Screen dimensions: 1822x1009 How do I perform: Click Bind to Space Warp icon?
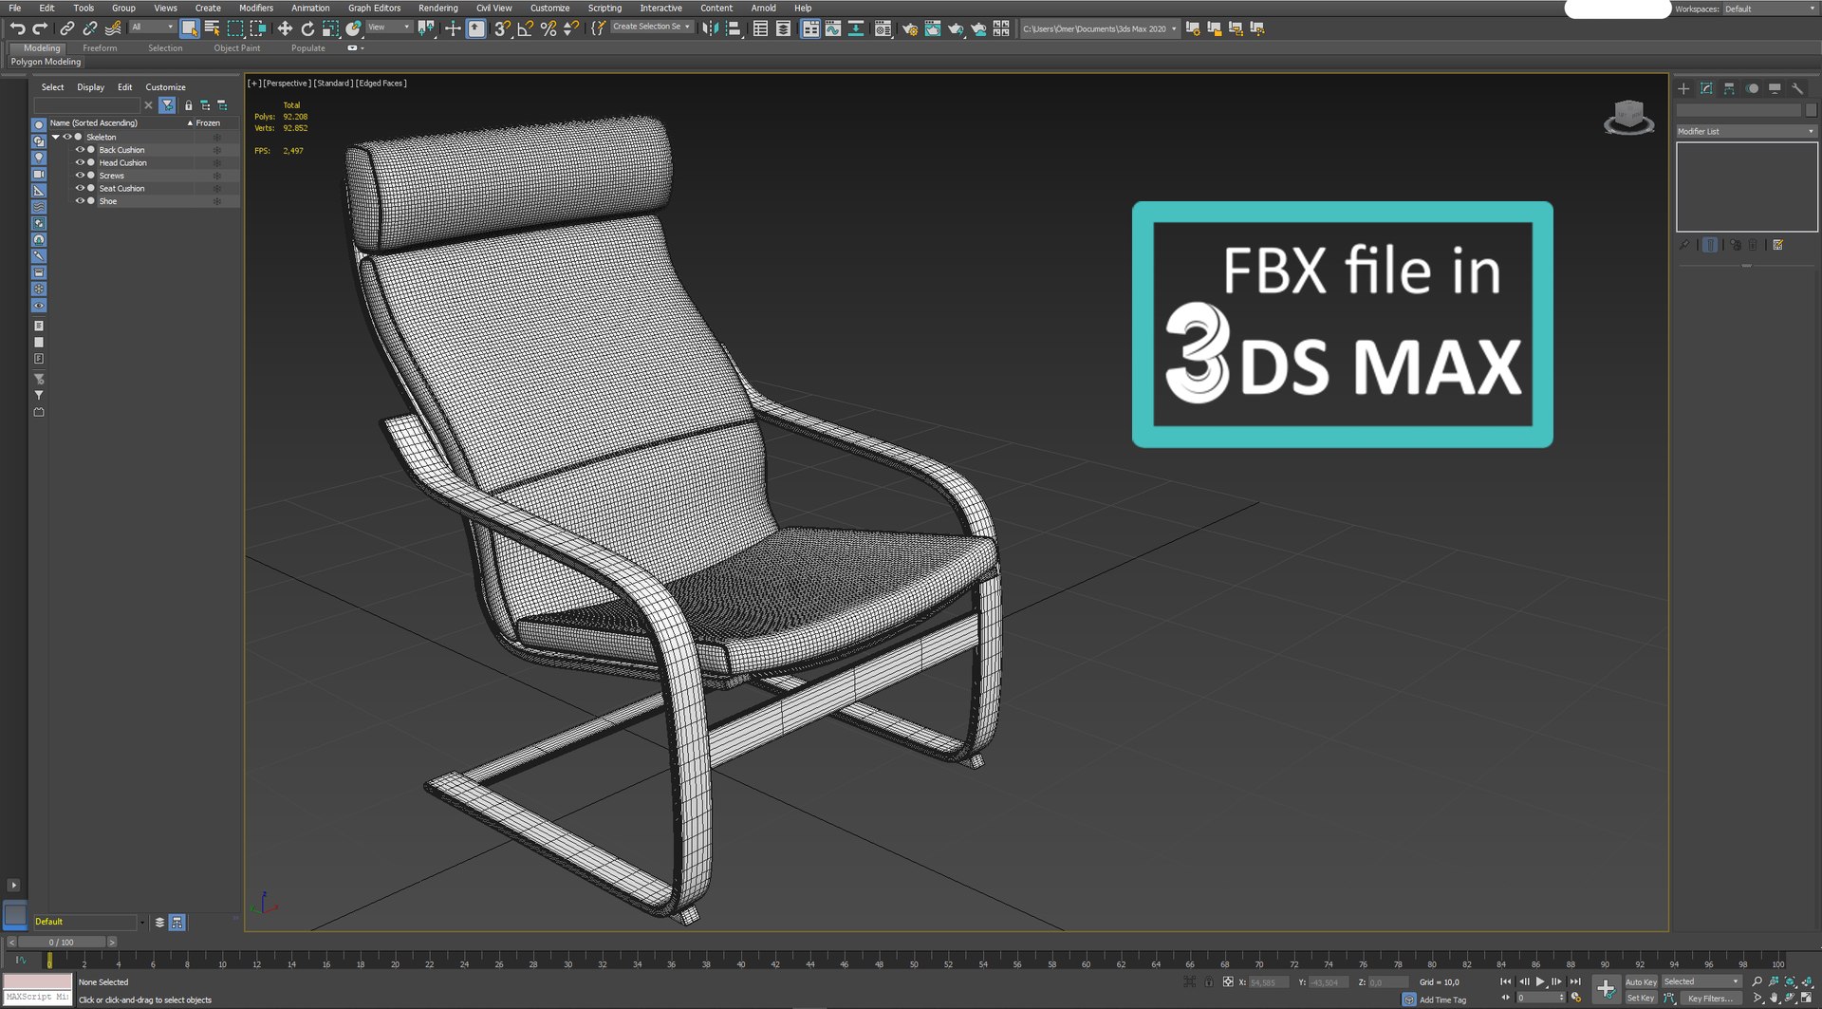113,28
